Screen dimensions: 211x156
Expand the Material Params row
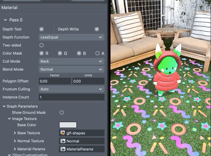pyautogui.click(x=15, y=149)
